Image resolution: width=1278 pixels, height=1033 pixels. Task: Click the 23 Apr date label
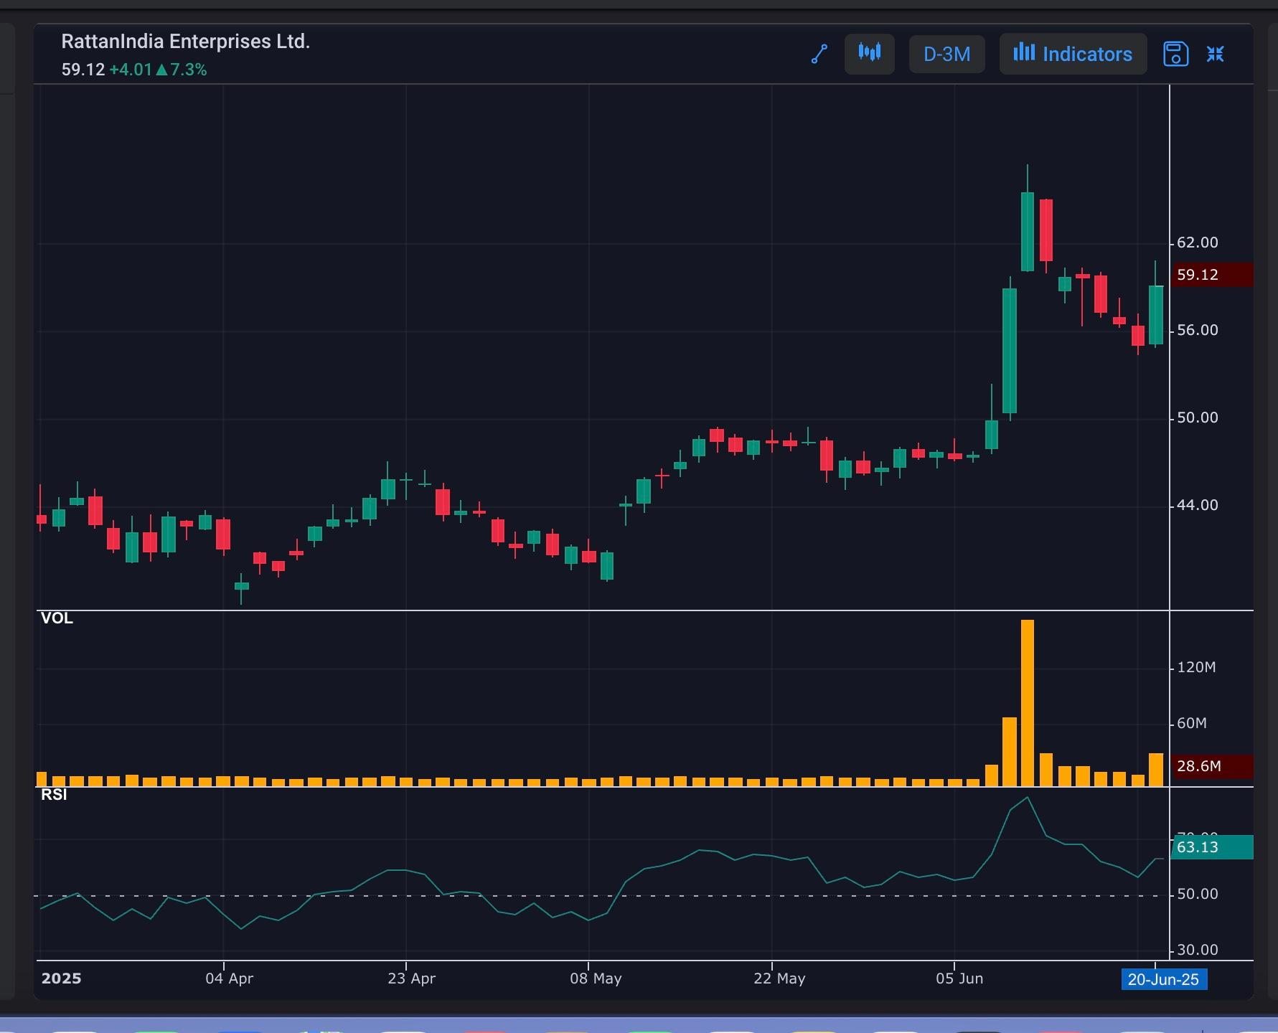(411, 978)
